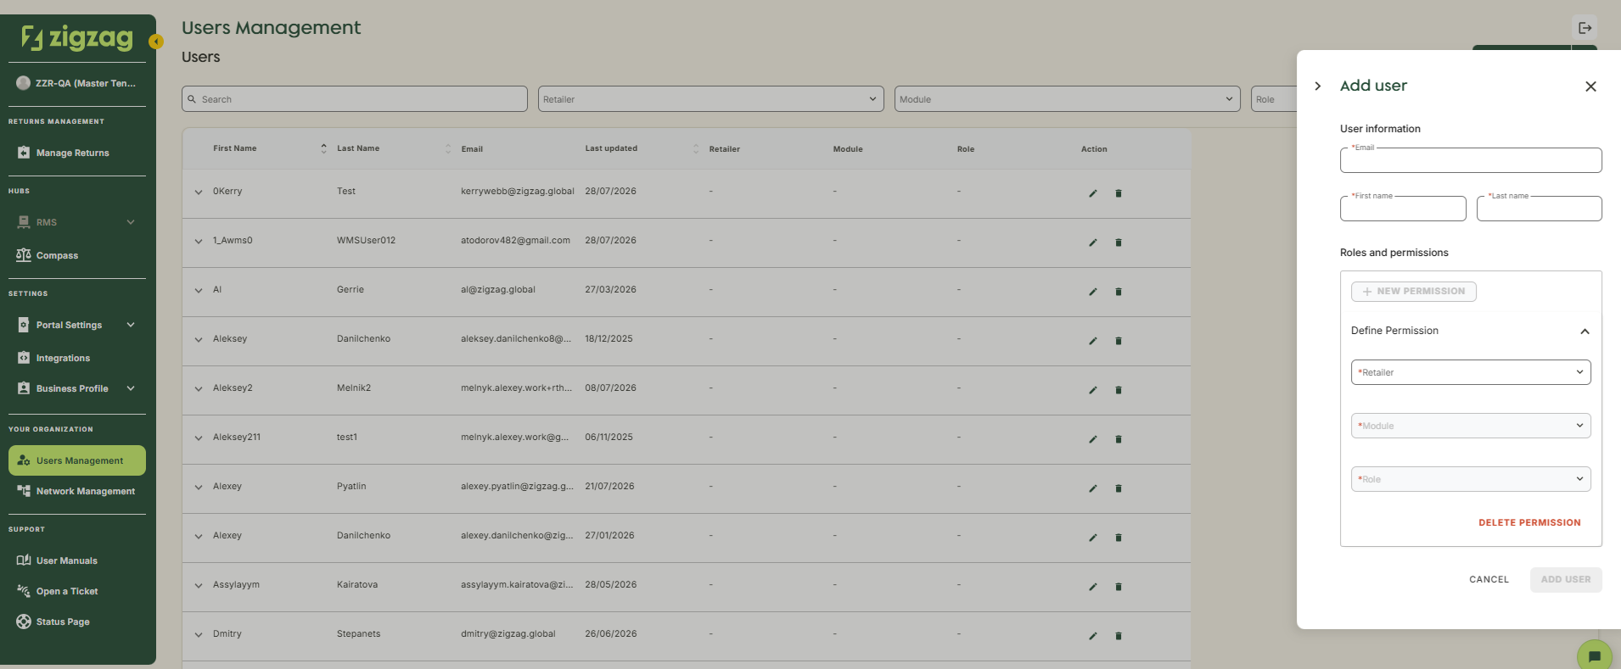Collapse the sidebar with yellow arrow button

click(156, 41)
